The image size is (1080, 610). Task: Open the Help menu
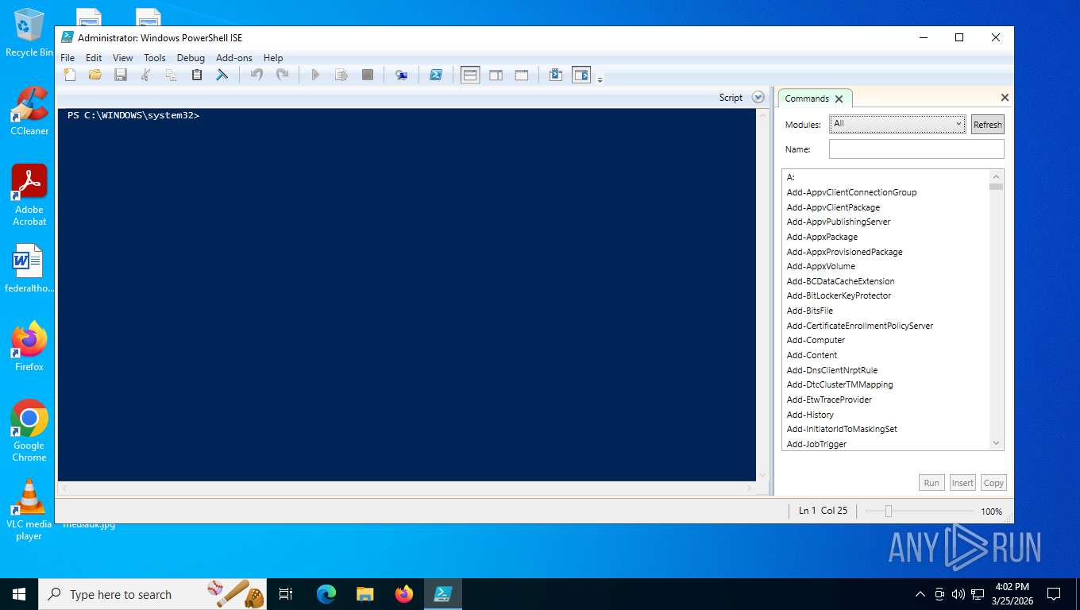click(273, 58)
